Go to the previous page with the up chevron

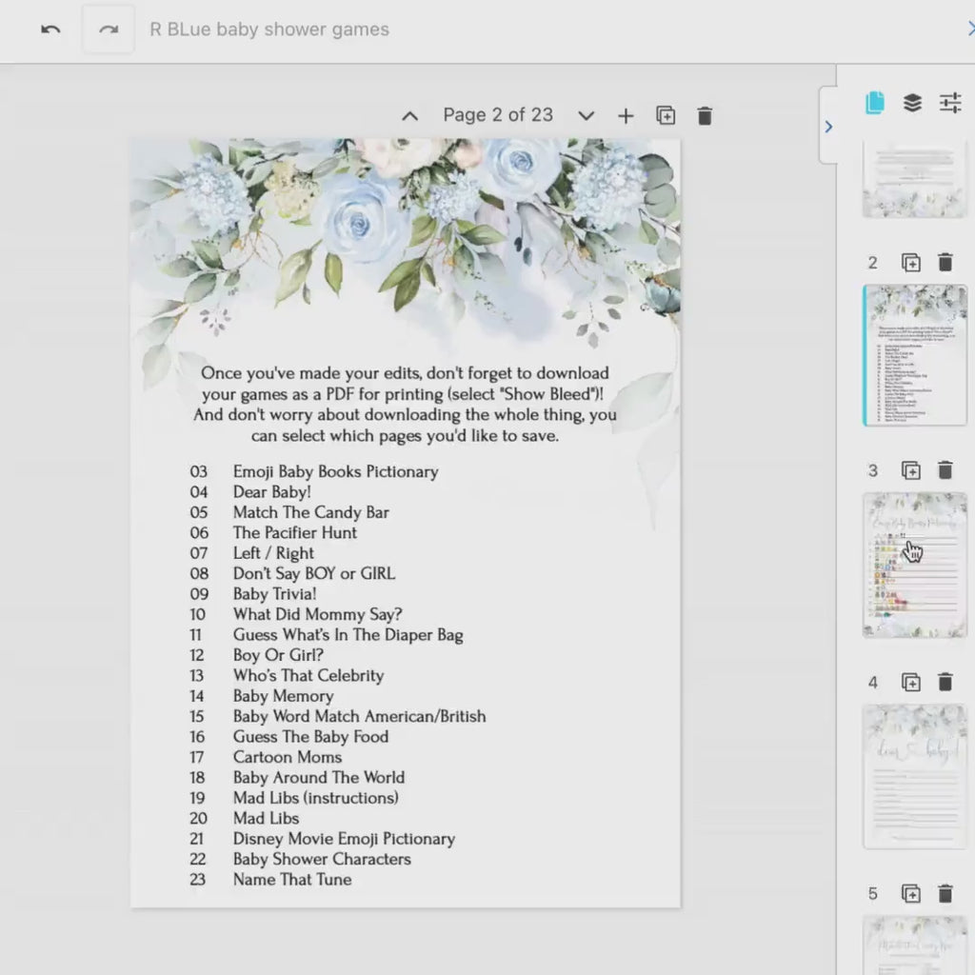coord(409,115)
